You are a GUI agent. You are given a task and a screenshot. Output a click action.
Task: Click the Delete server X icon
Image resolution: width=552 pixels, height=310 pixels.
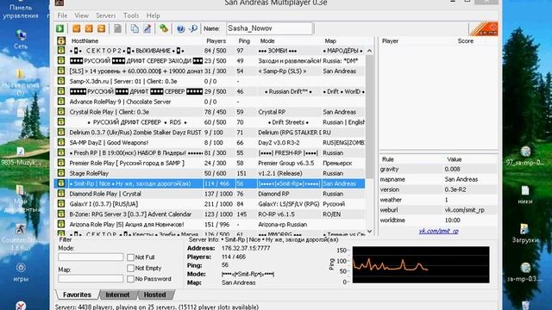point(89,28)
